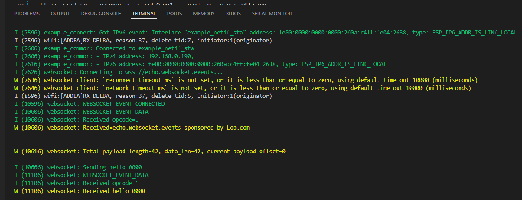This screenshot has width=522, height=200.
Task: Click the IPv4 address 192.168.0.190 line
Action: click(x=104, y=56)
